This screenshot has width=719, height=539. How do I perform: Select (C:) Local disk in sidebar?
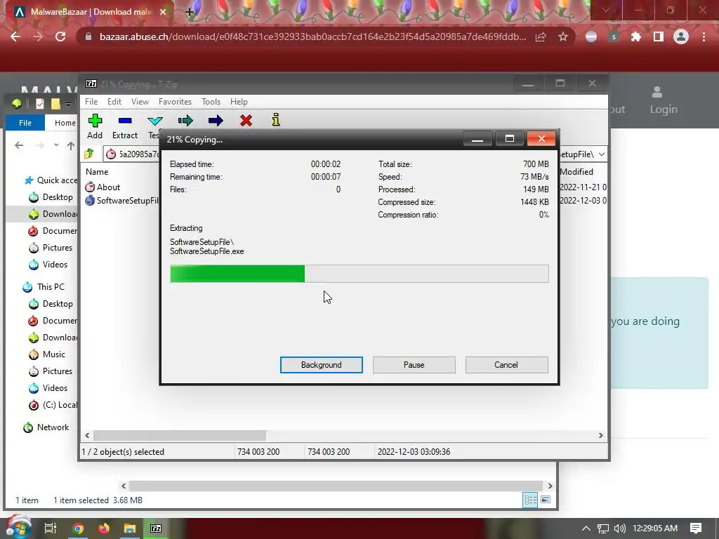(x=53, y=405)
